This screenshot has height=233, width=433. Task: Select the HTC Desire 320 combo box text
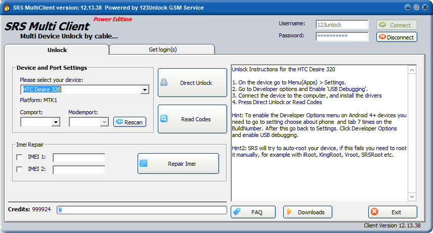pyautogui.click(x=41, y=89)
